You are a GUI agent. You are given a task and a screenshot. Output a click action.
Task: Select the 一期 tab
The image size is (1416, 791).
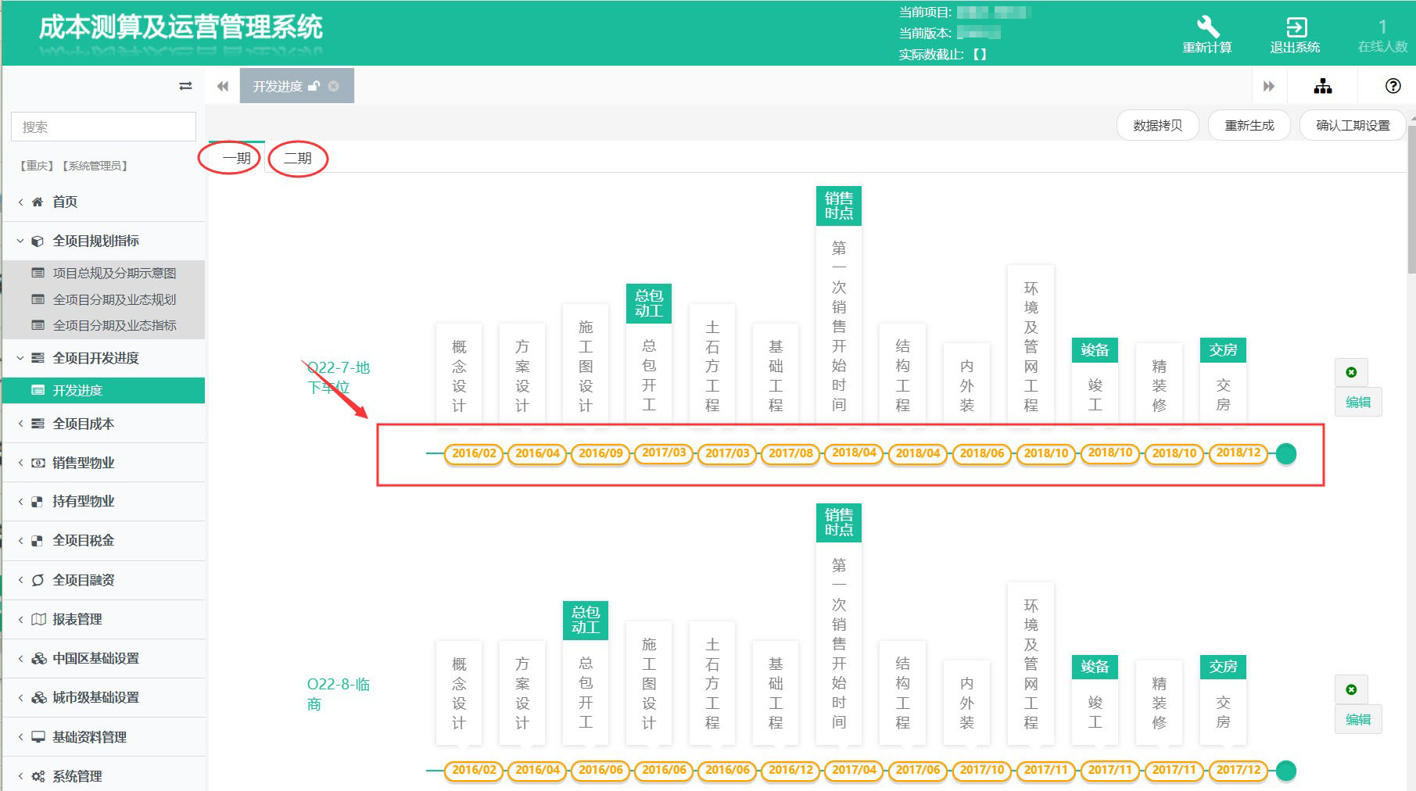coord(236,159)
